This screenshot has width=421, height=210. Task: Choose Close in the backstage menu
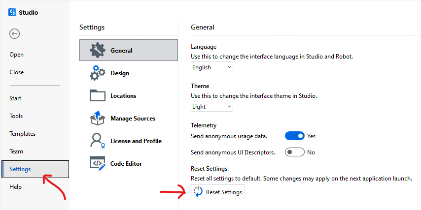coord(17,72)
